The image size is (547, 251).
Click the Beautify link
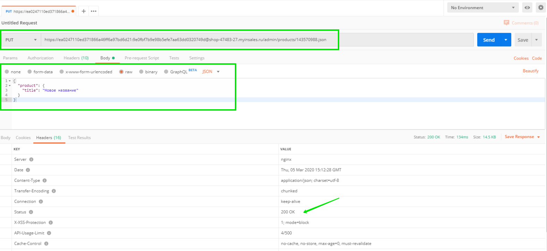531,71
